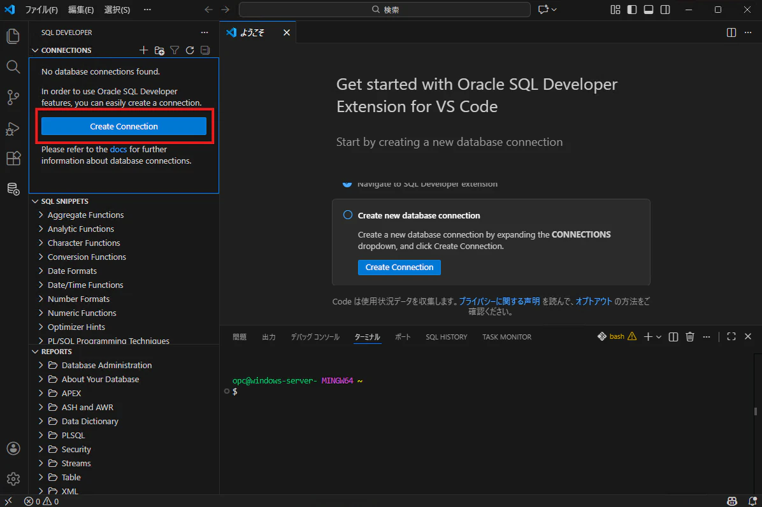The height and width of the screenshot is (507, 762).
Task: Open the 出力 panel tab
Action: coord(269,337)
